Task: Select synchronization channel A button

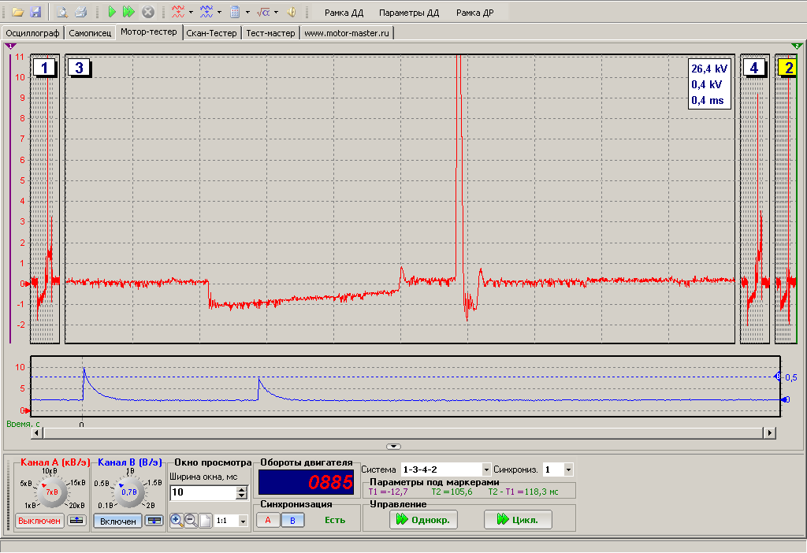Action: [268, 520]
